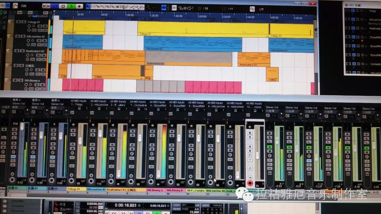Solo the Trilogy 01 track
The image size is (381, 214).
point(24,22)
